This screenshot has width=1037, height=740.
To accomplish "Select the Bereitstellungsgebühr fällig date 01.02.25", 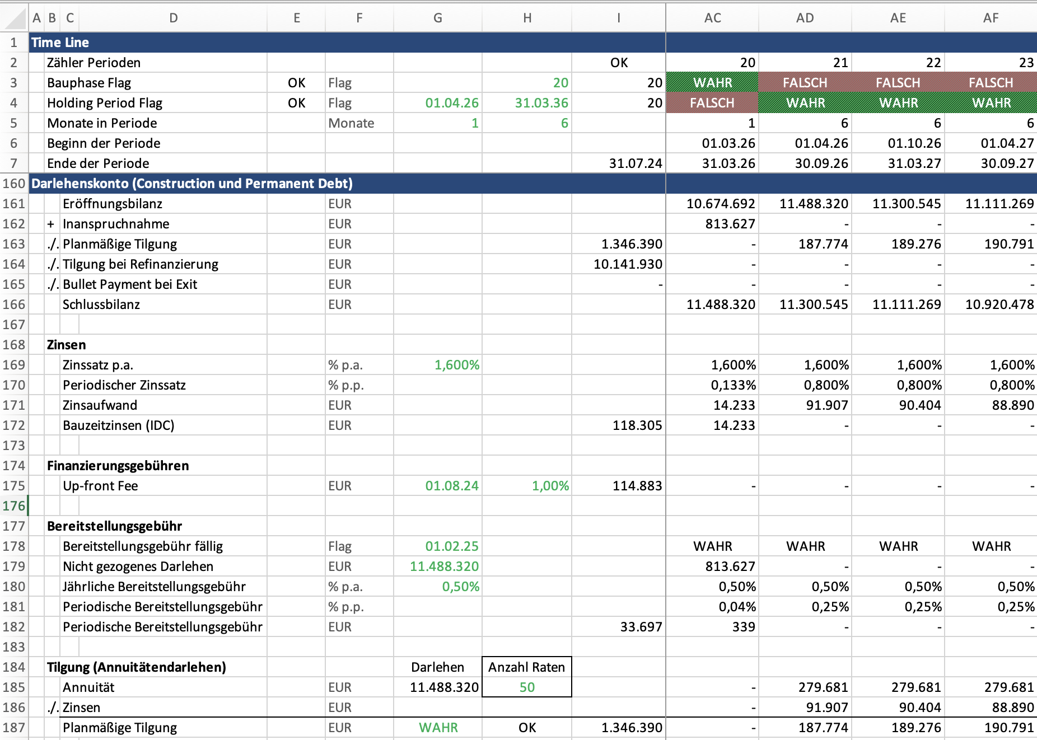I will [x=438, y=546].
